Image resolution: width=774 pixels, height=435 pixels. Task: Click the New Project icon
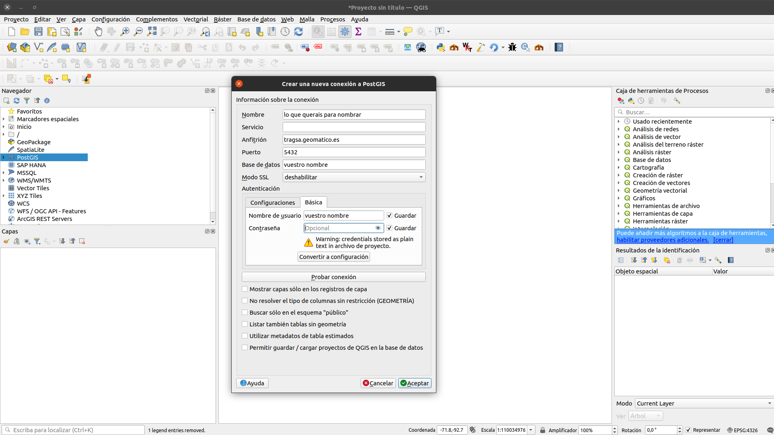click(12, 32)
